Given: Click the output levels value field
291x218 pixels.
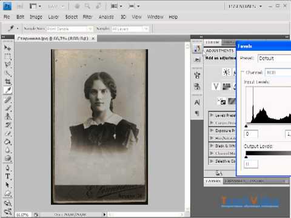Looking at the screenshot, I should point(251,164).
